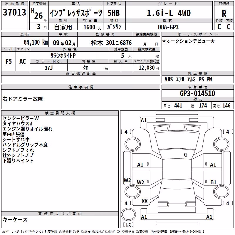Select the XX mark on car diagram

[x=145, y=201]
